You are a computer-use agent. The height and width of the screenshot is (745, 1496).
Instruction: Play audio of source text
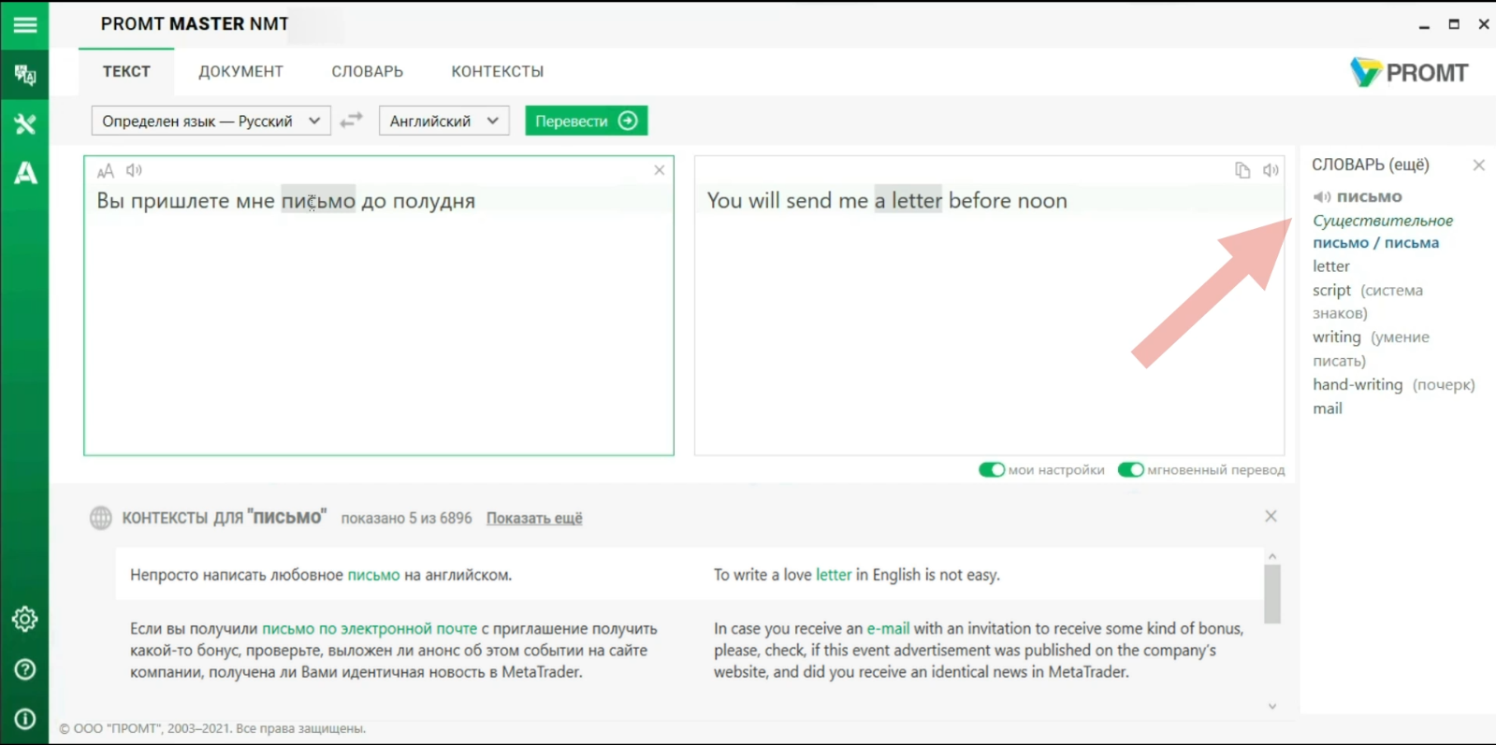134,170
